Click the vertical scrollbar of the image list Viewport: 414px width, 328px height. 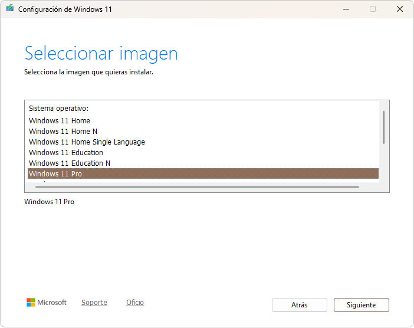[384, 127]
